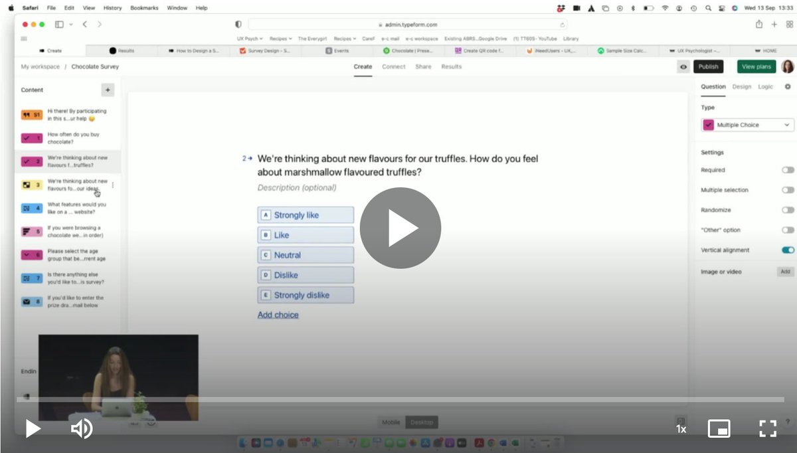Select question 5 ranking item

pyautogui.click(x=68, y=231)
